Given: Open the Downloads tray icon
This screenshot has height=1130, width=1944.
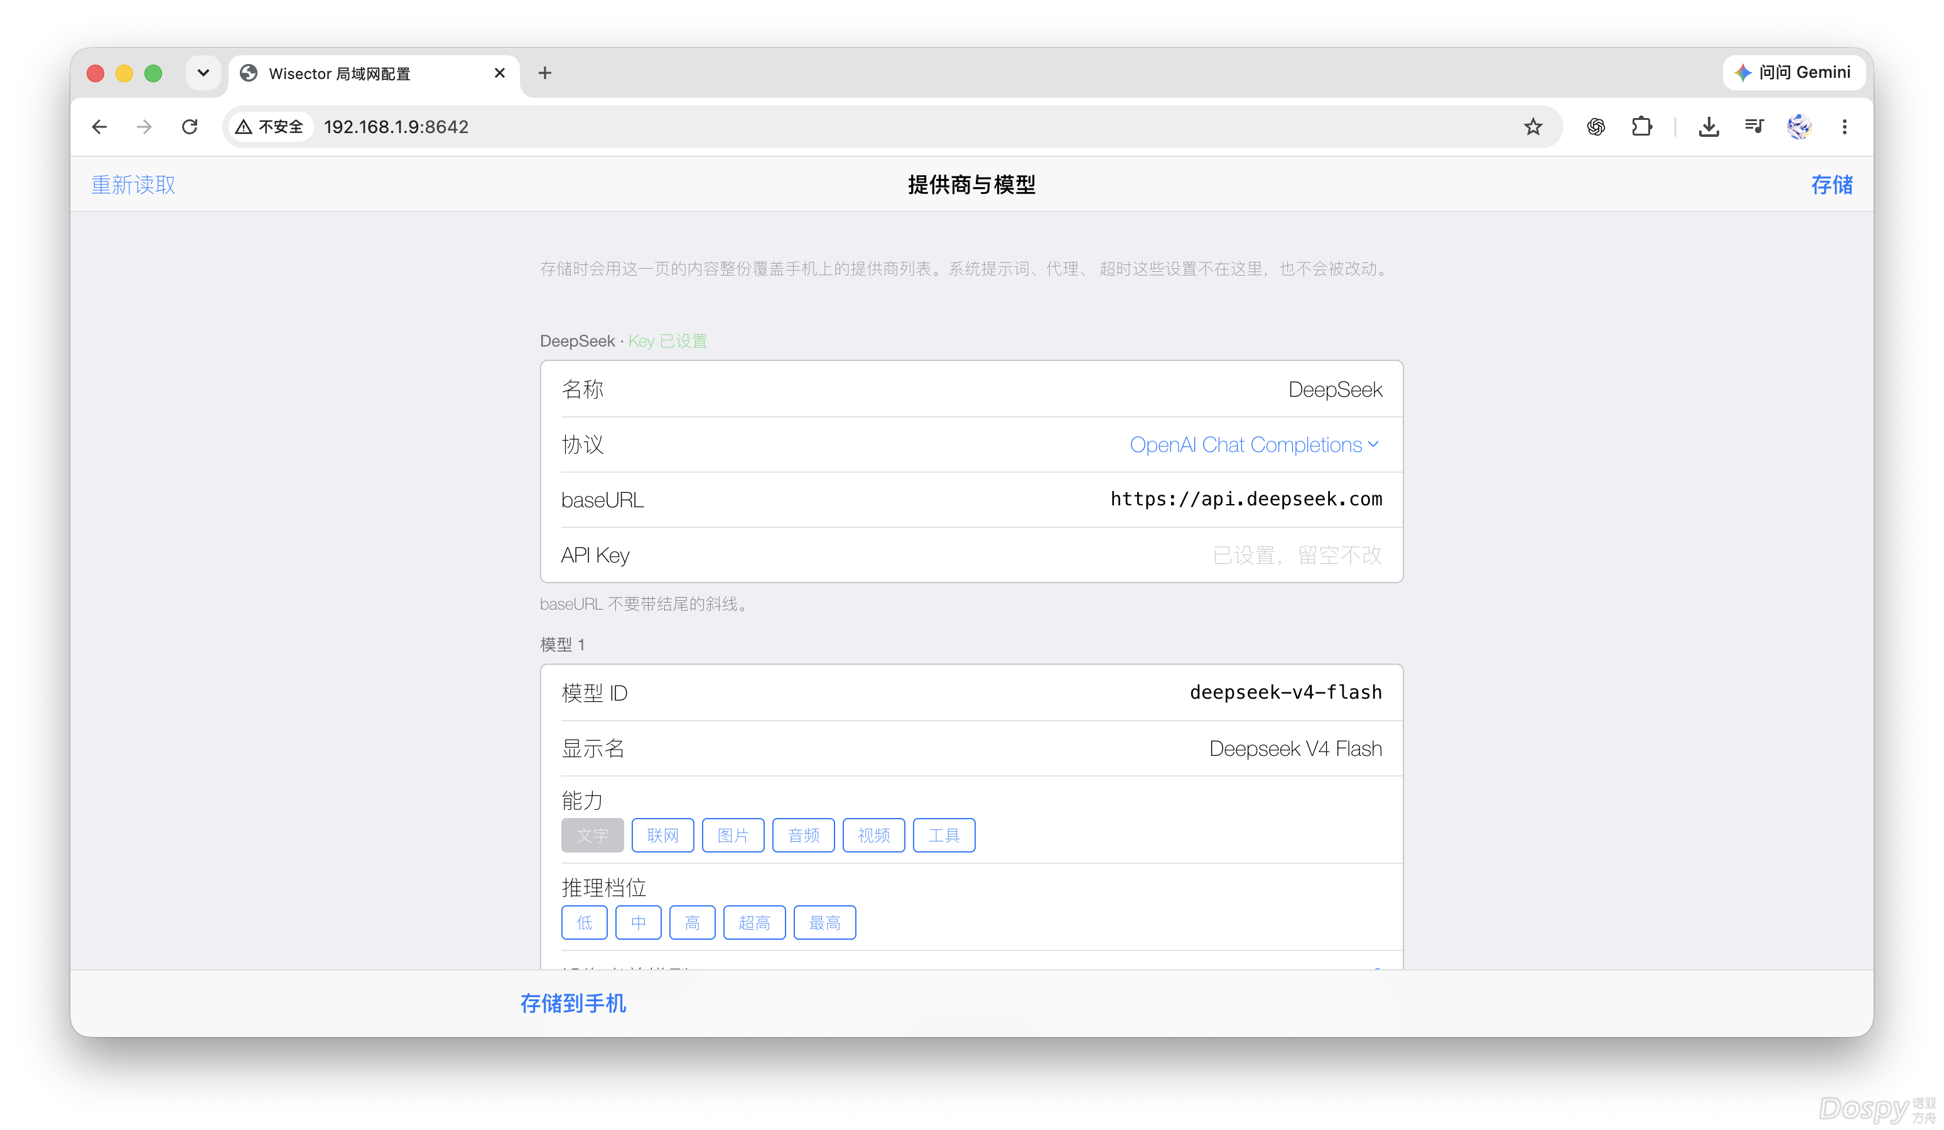Looking at the screenshot, I should [x=1709, y=127].
